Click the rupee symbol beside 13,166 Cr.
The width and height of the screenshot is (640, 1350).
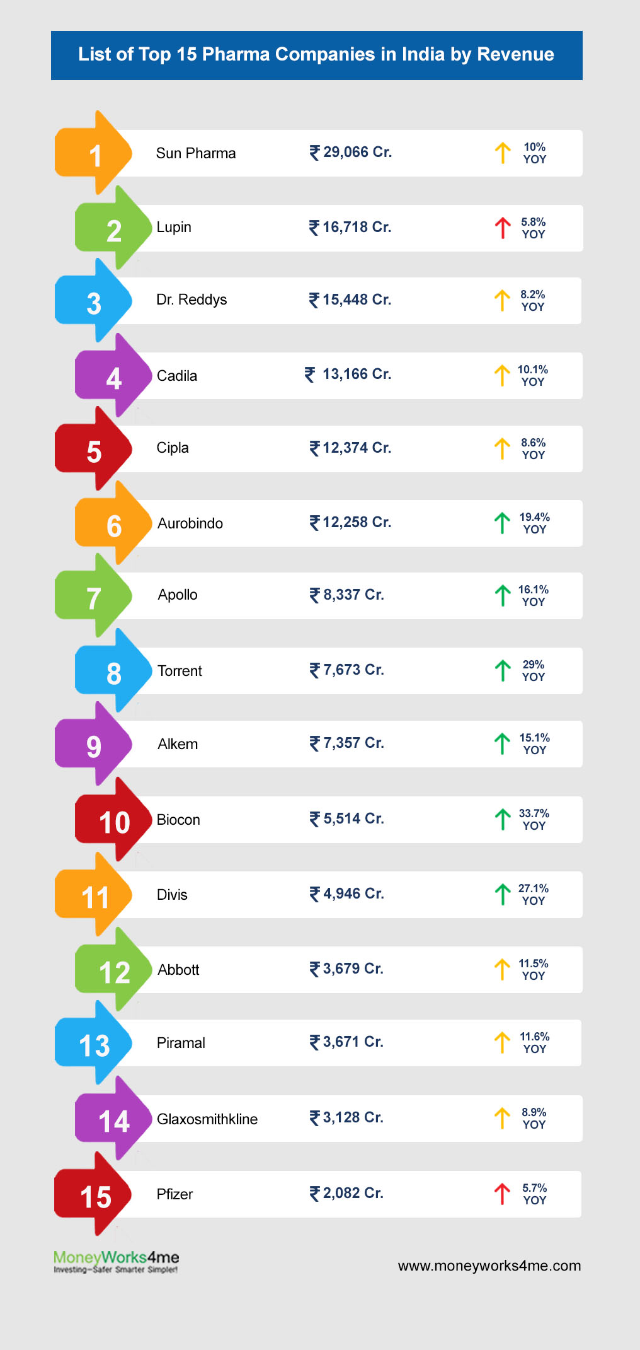coord(310,375)
